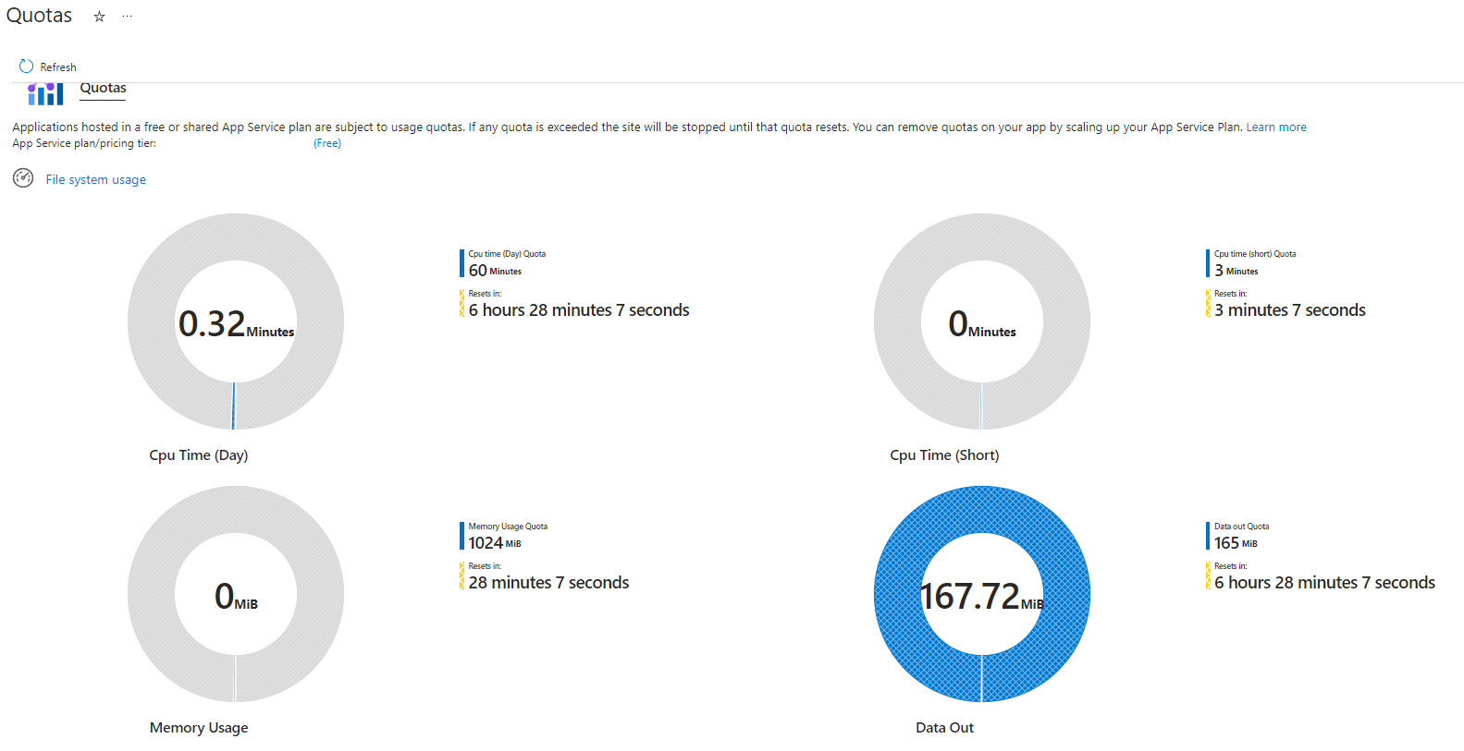Select the underlined Quotas tab heading

tap(103, 89)
